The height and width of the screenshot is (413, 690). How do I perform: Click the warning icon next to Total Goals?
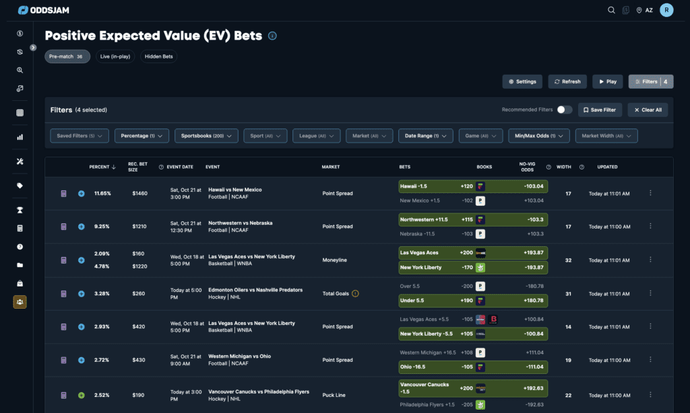point(355,293)
